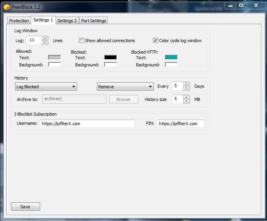This screenshot has height=221, width=267.
Task: Change the Blocked Background color swatch
Action: (110, 64)
